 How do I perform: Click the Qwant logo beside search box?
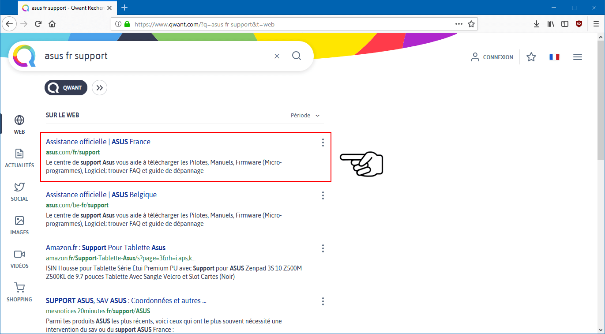[x=24, y=56]
